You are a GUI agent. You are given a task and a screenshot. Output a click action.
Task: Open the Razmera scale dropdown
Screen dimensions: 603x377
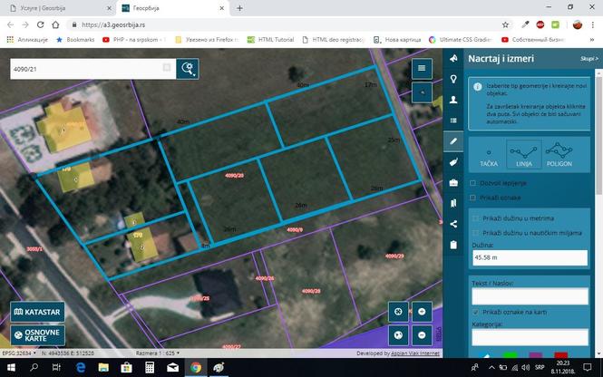click(x=158, y=353)
